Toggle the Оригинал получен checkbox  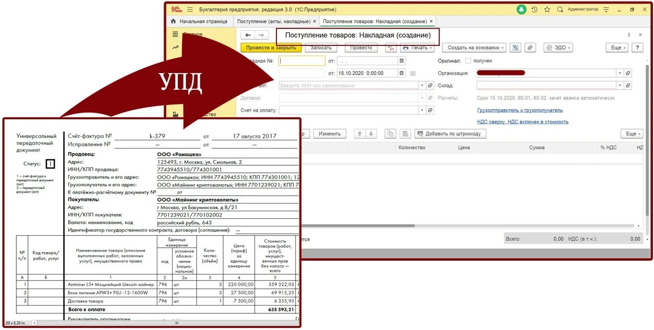468,61
